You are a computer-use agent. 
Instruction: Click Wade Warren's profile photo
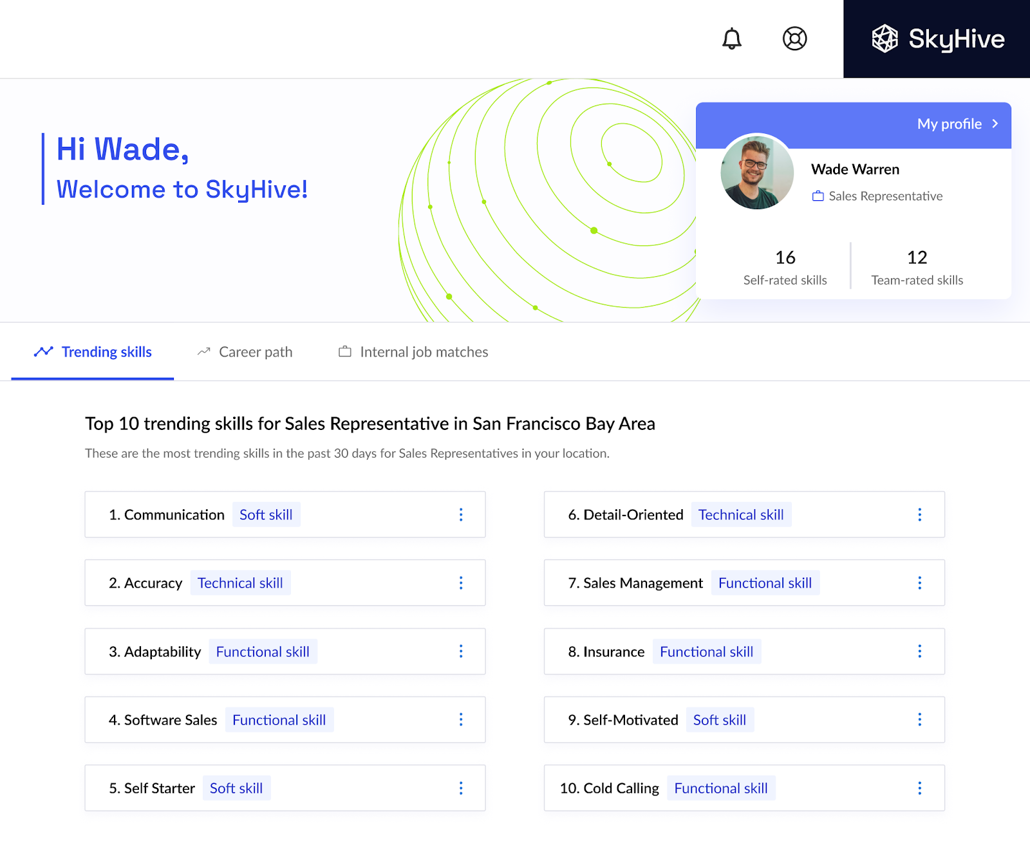757,172
